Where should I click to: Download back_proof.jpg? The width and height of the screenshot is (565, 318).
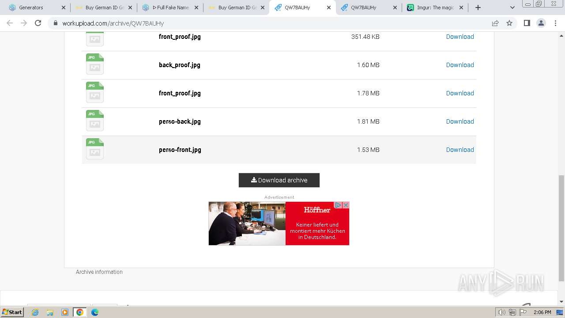click(x=460, y=65)
